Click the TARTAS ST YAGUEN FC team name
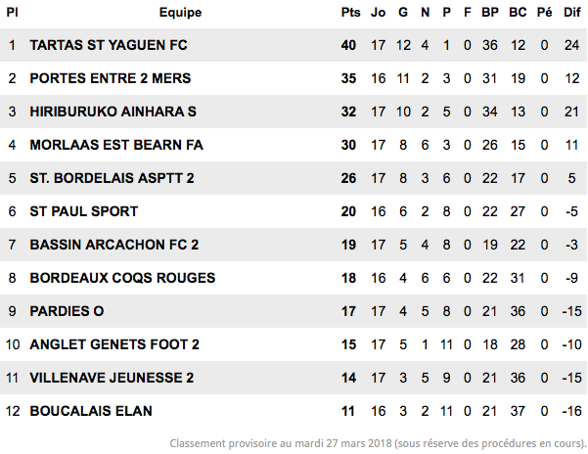 click(x=109, y=45)
